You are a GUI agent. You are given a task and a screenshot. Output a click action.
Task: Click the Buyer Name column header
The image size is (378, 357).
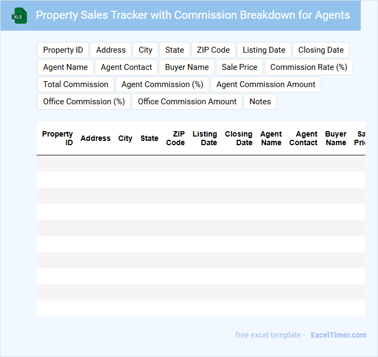click(336, 138)
